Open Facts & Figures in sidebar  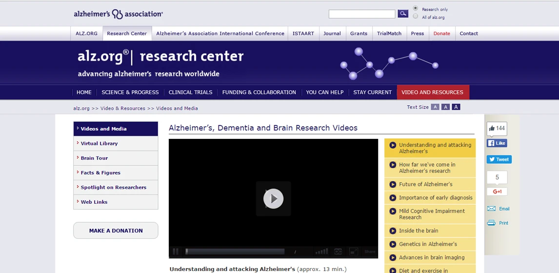[116, 173]
